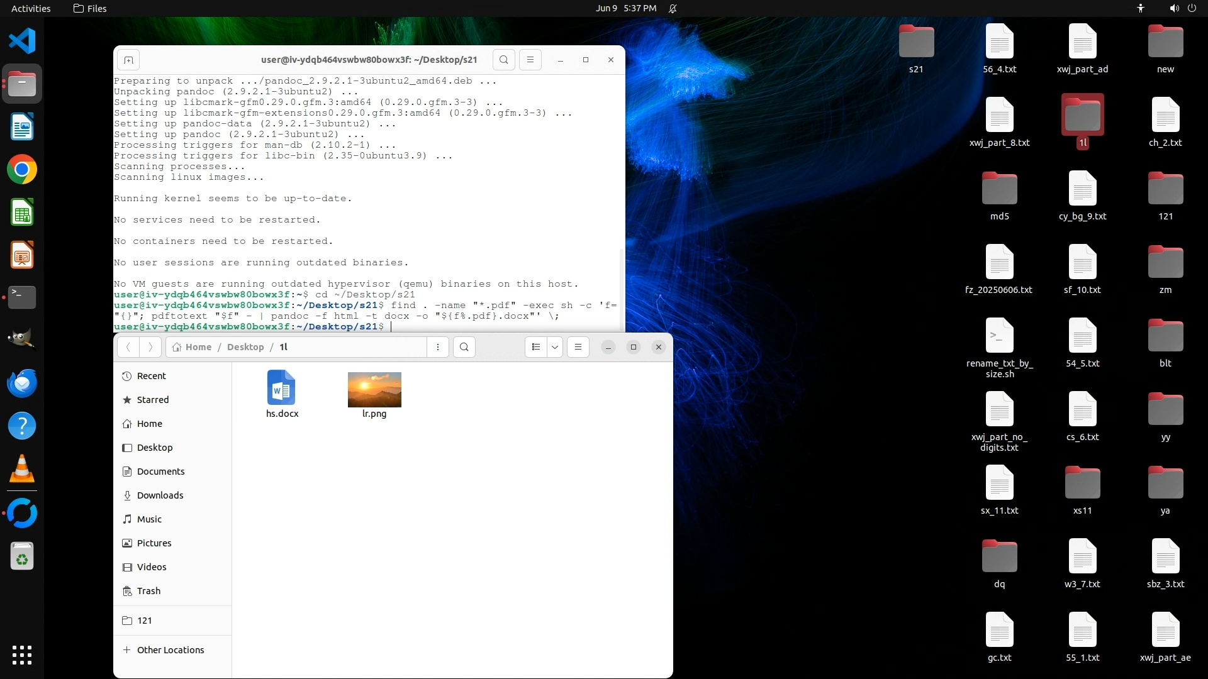1208x679 pixels.
Task: Click the Files back navigation arrow
Action: (128, 347)
